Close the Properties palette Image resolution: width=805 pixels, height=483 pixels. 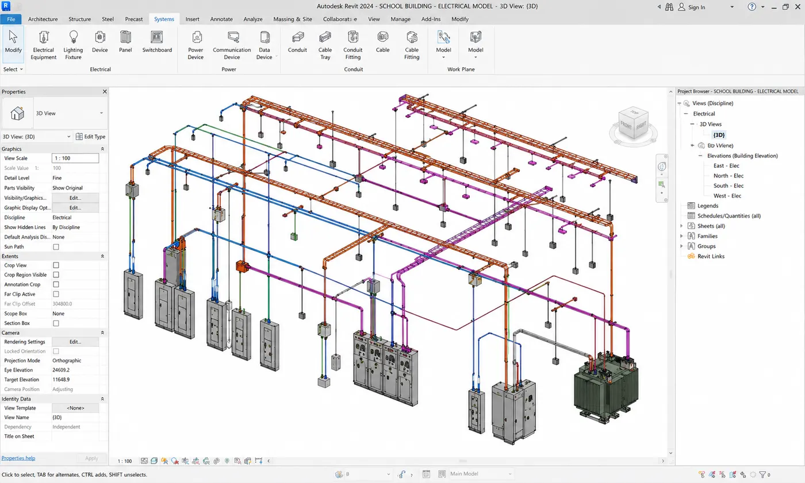tap(104, 92)
